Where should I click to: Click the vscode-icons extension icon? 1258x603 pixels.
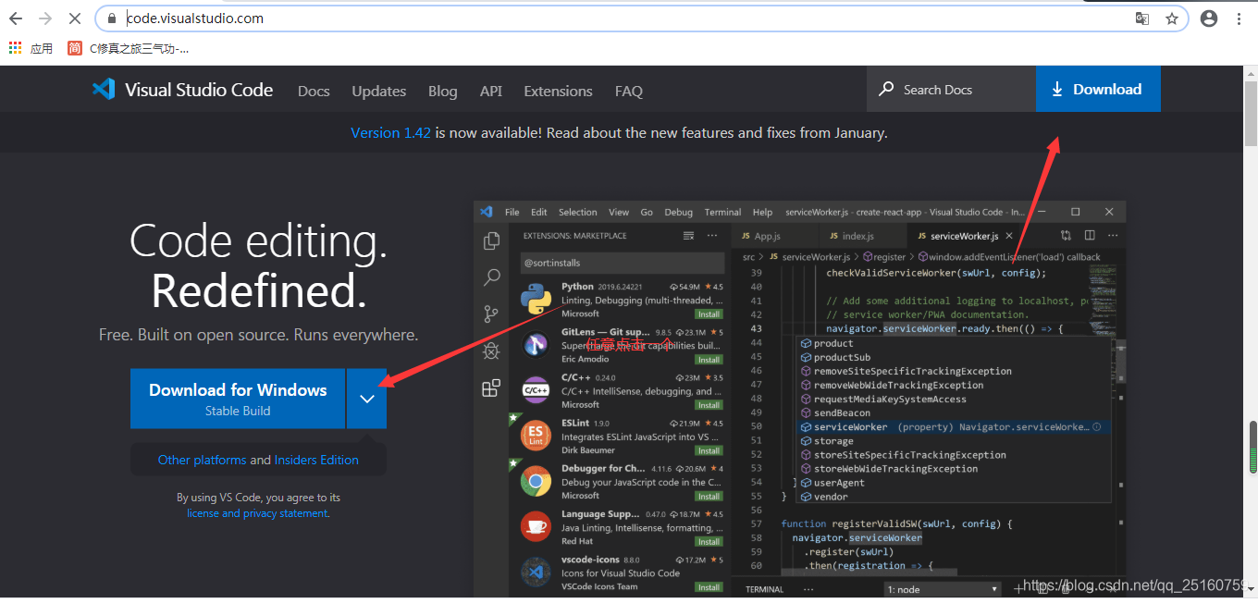click(536, 572)
